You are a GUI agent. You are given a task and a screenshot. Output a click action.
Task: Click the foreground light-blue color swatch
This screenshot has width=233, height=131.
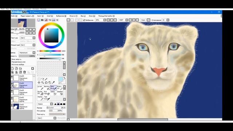pyautogui.click(x=61, y=79)
